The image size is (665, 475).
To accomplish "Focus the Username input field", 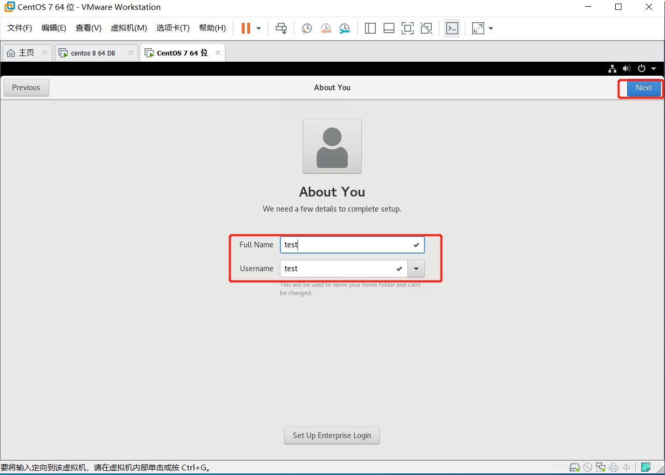I will click(x=344, y=269).
